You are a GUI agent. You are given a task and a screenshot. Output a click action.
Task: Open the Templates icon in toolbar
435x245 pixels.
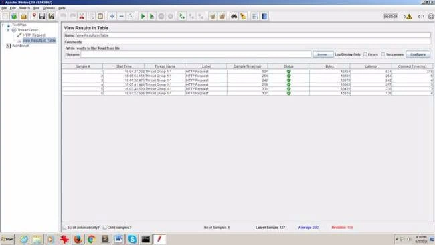[14, 16]
